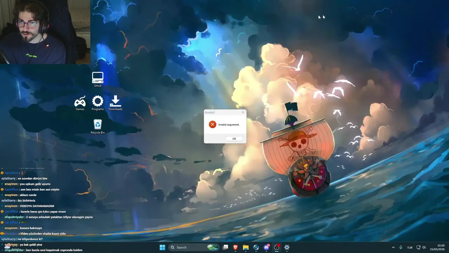Open Task View from the taskbar
This screenshot has width=449, height=253.
click(x=226, y=247)
